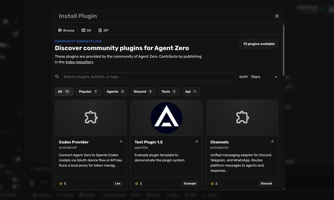This screenshot has width=334, height=200.
Task: Click the magnifying glass search icon
Action: tap(57, 77)
